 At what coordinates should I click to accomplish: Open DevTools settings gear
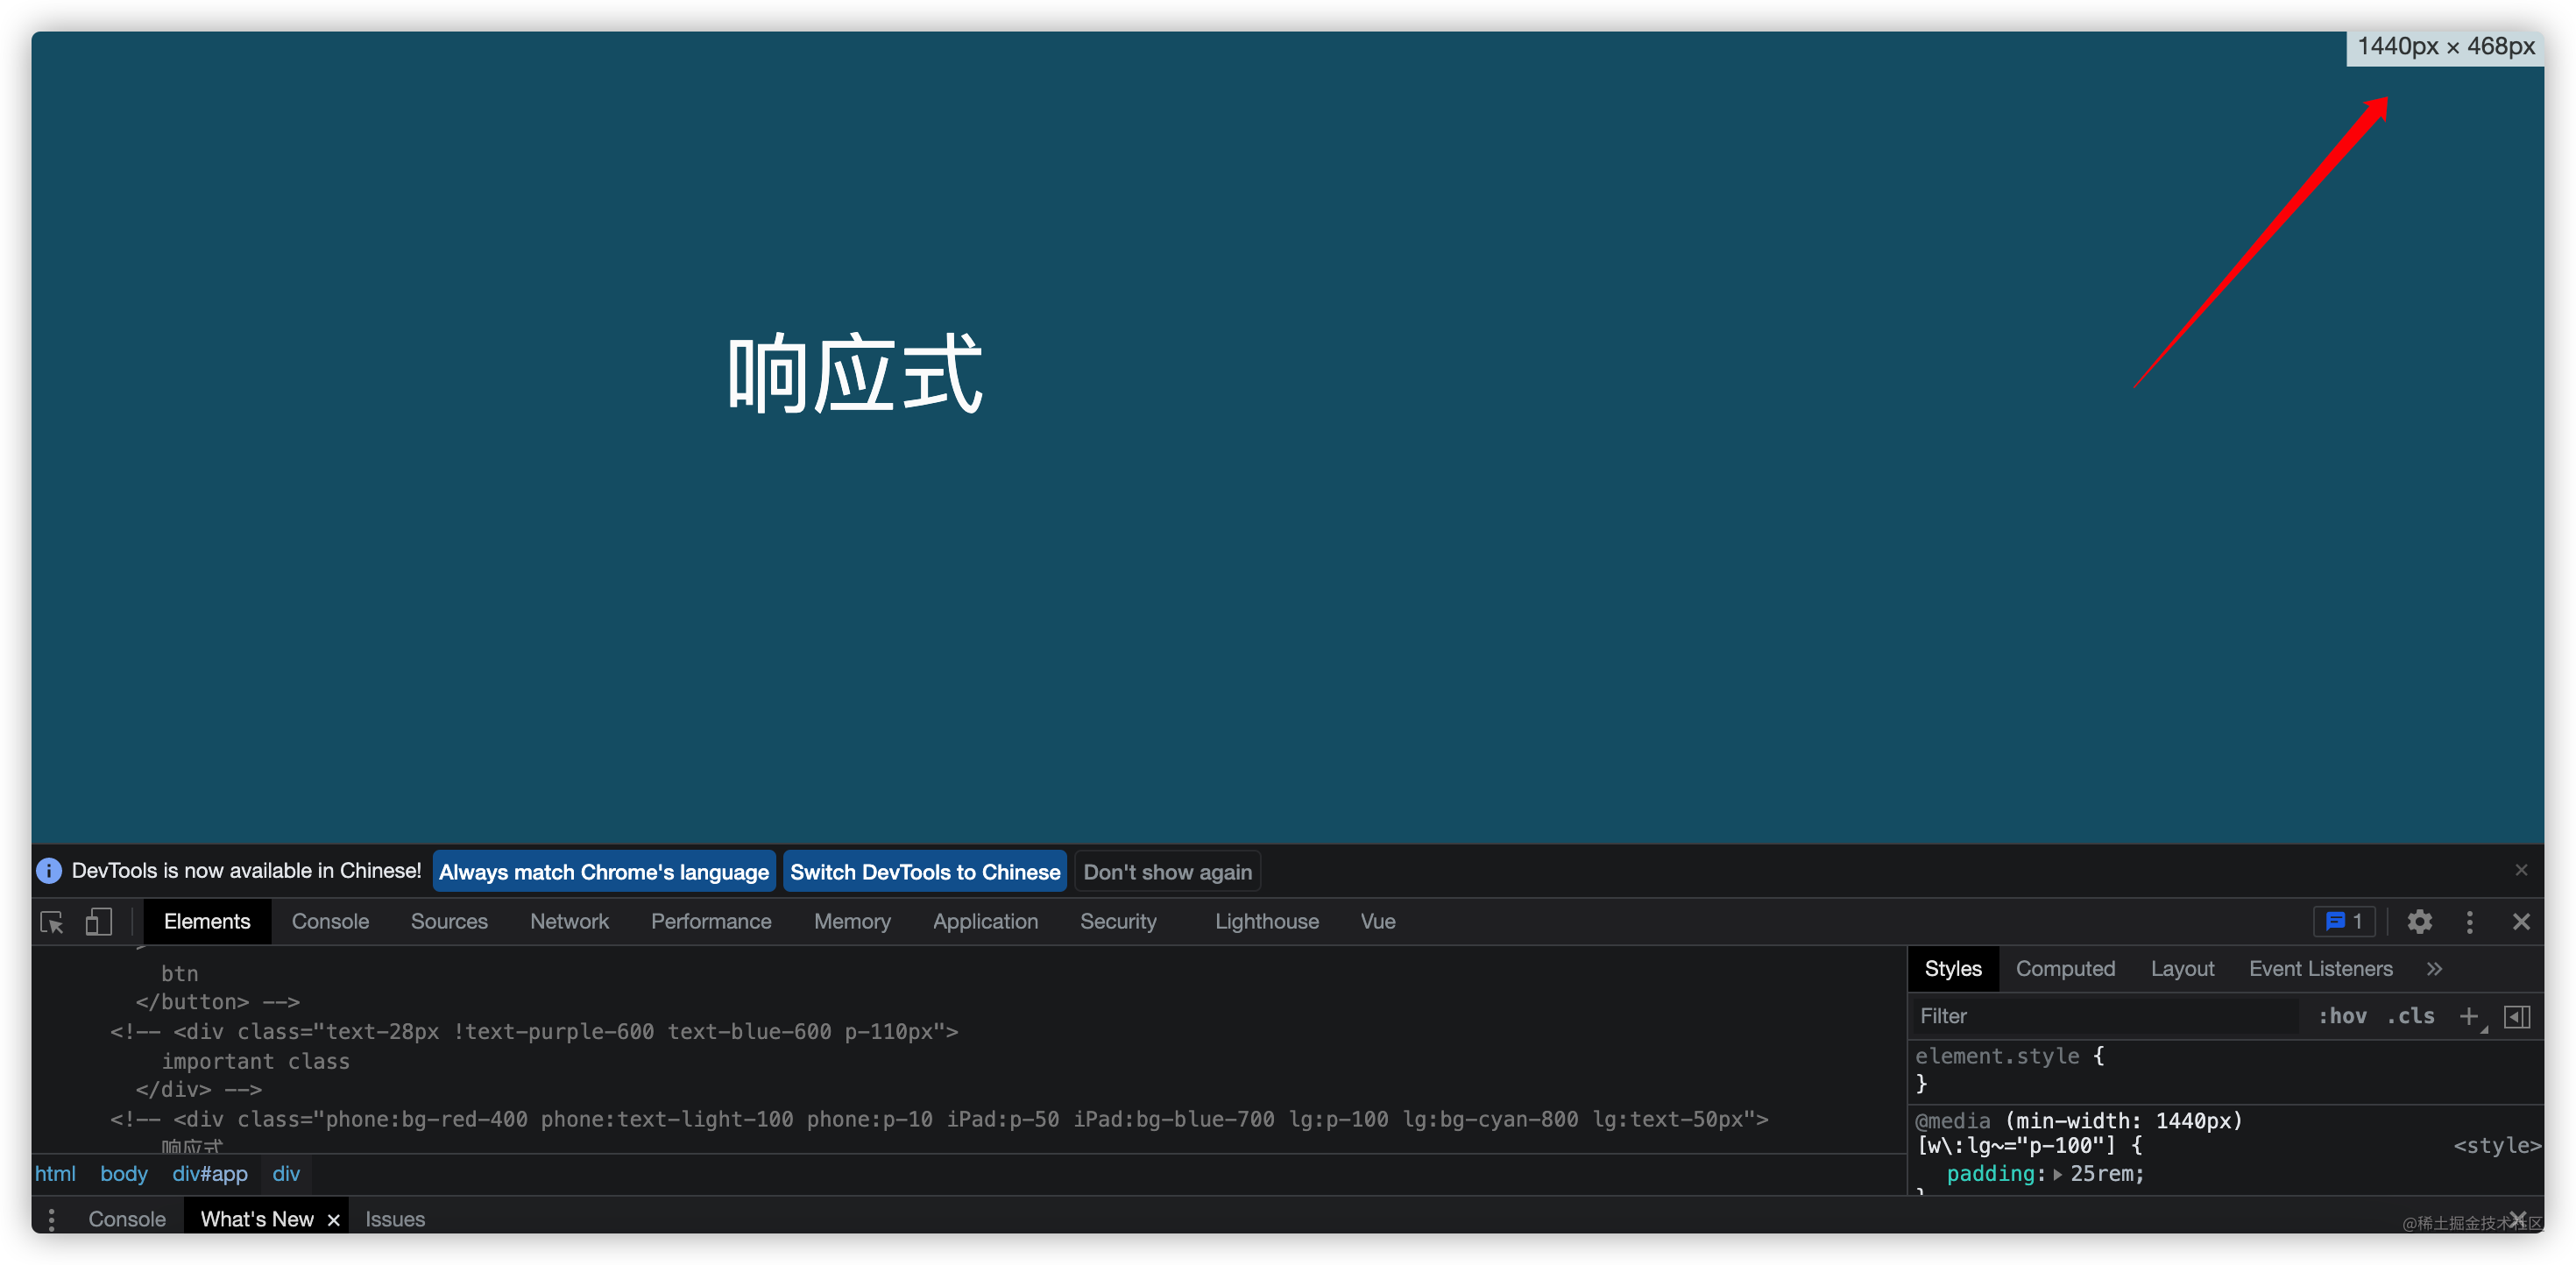click(2420, 921)
